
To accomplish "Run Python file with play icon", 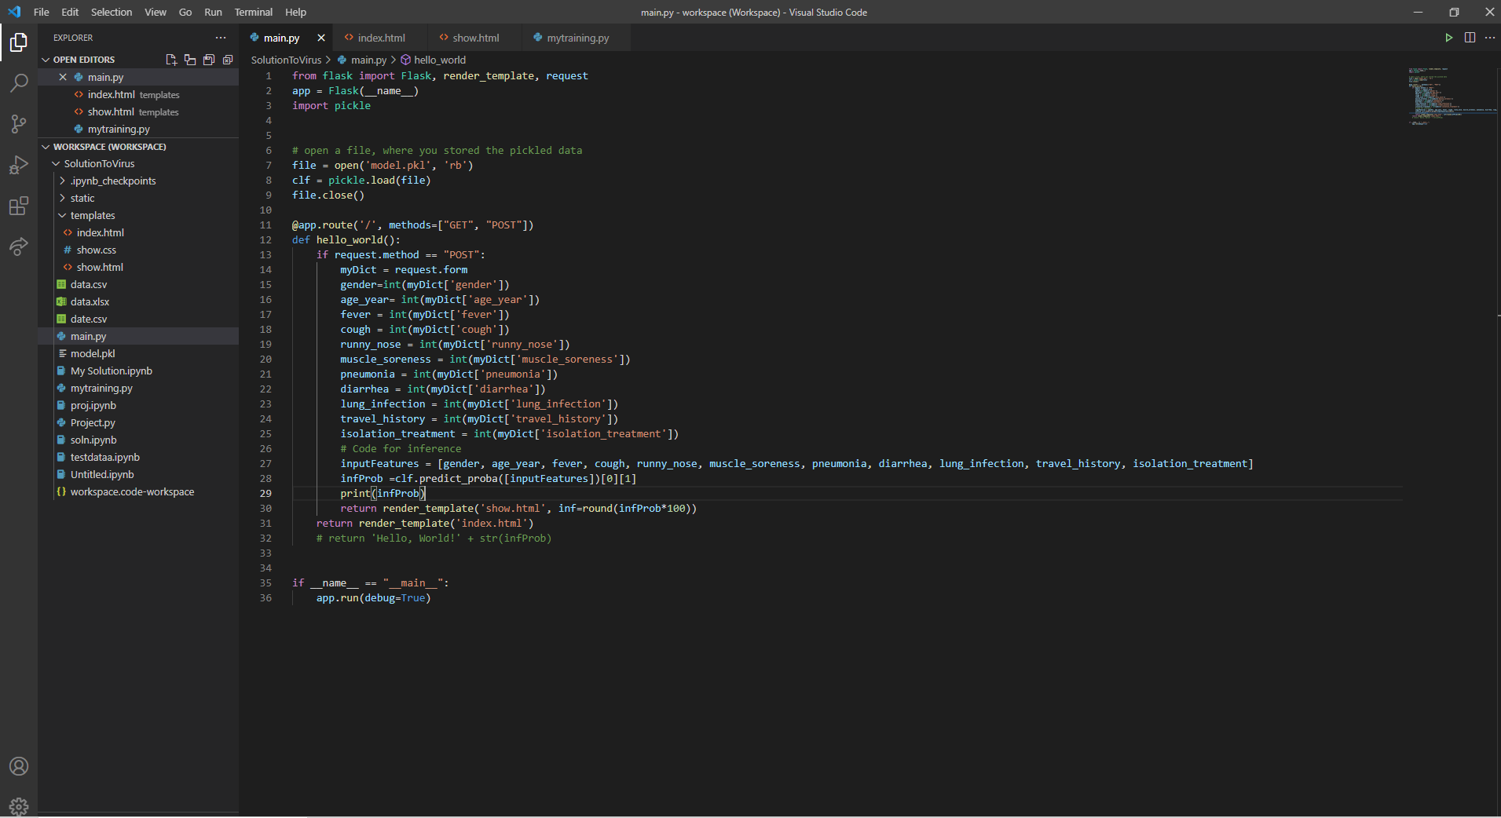I will pos(1448,38).
